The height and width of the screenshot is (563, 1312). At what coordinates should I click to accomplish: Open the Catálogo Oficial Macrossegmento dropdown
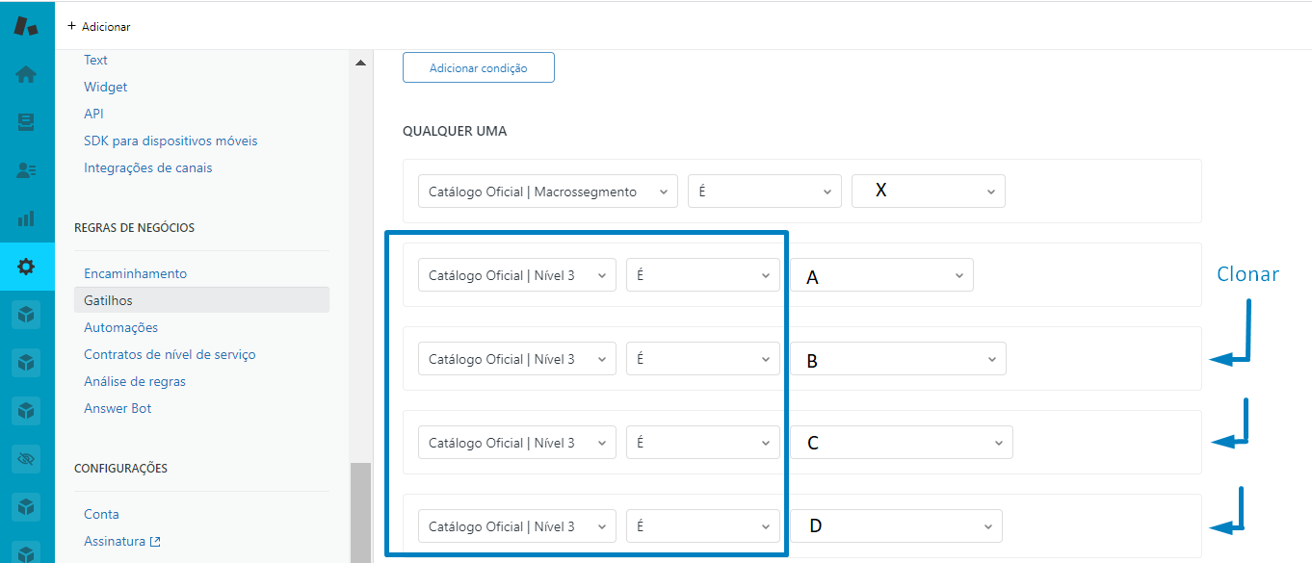coord(546,191)
